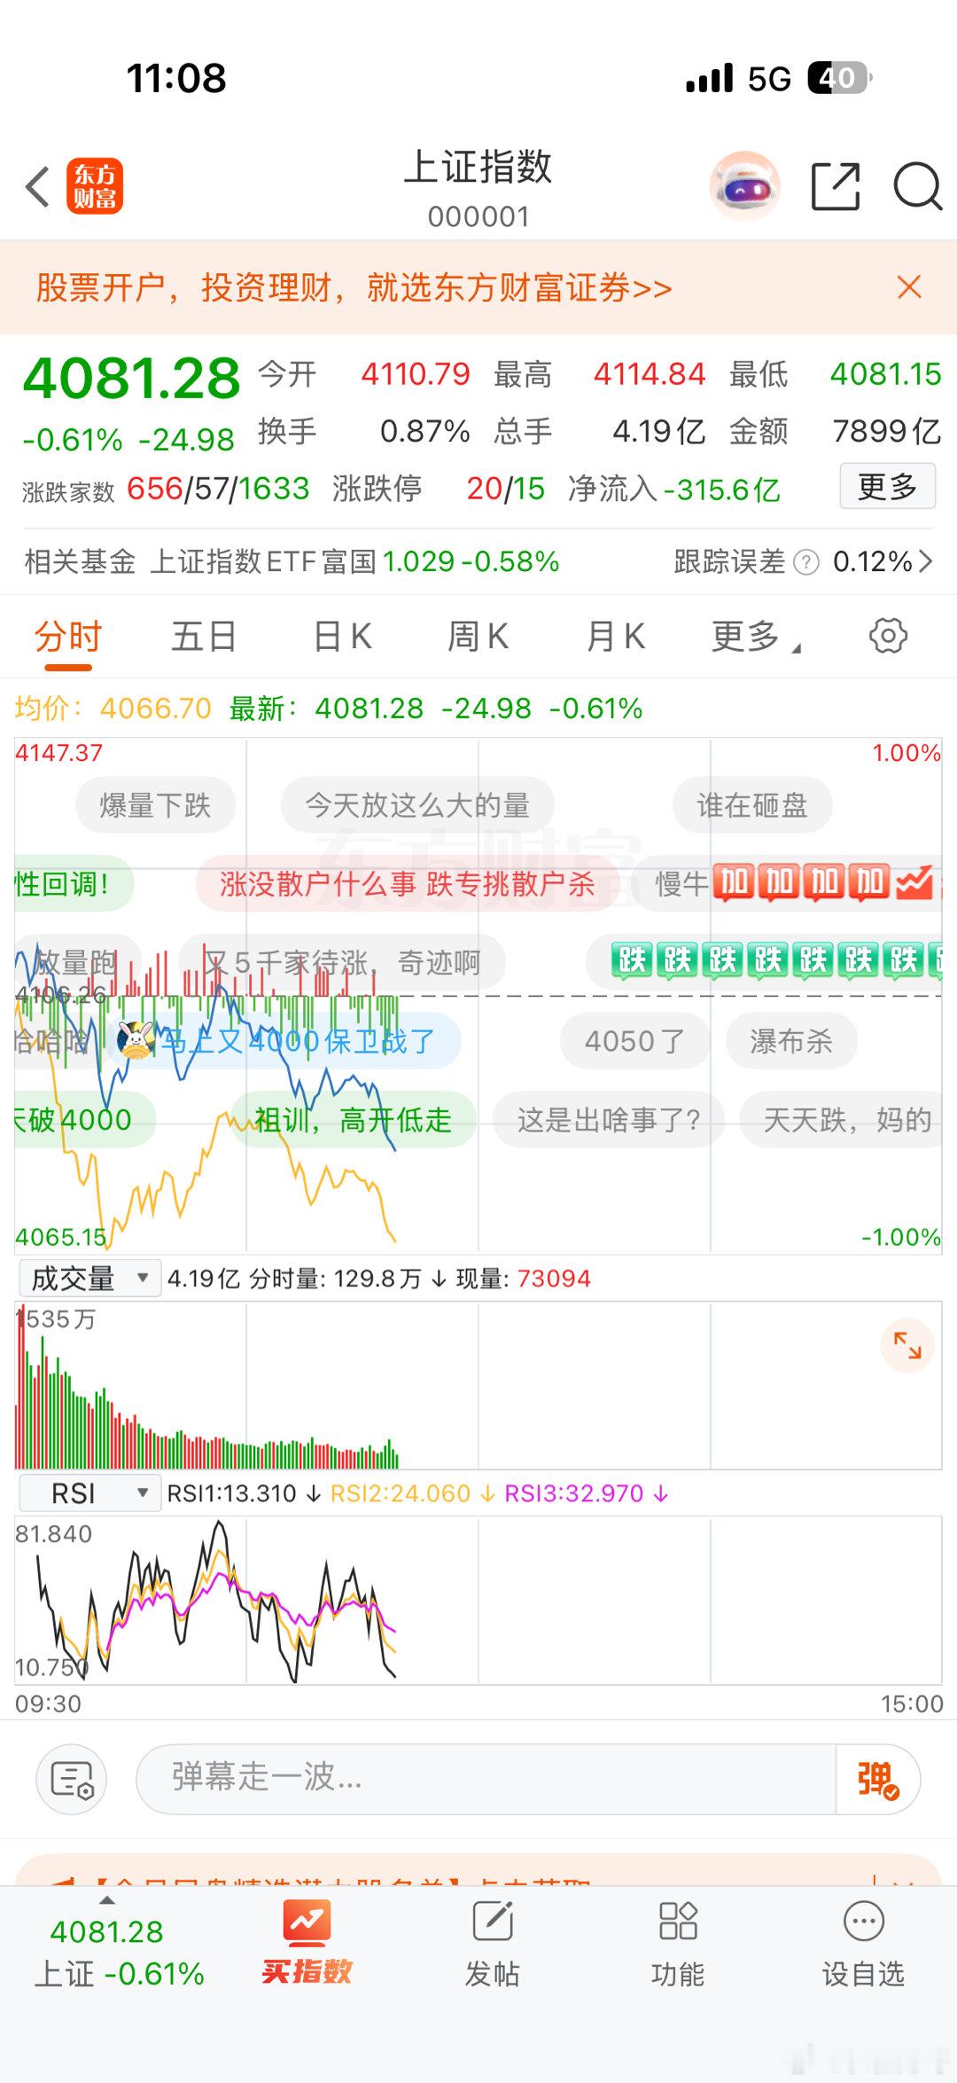The height and width of the screenshot is (2083, 957).
Task: Tap the 今天放这么大的量 comment bubble
Action: click(x=417, y=805)
